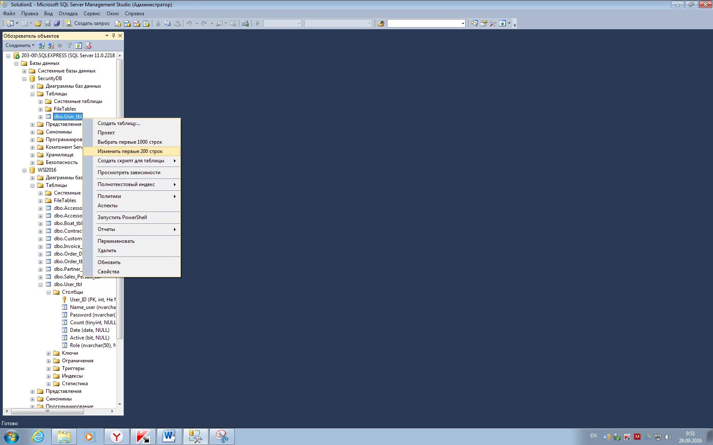Image resolution: width=713 pixels, height=445 pixels.
Task: Expand the Ключи folder
Action: coord(48,353)
